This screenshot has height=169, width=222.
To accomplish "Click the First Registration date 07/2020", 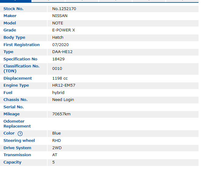I will click(x=60, y=45).
